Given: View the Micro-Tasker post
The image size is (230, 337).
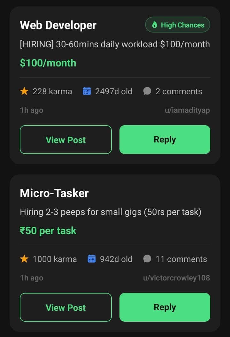Looking at the screenshot, I should click(x=65, y=307).
